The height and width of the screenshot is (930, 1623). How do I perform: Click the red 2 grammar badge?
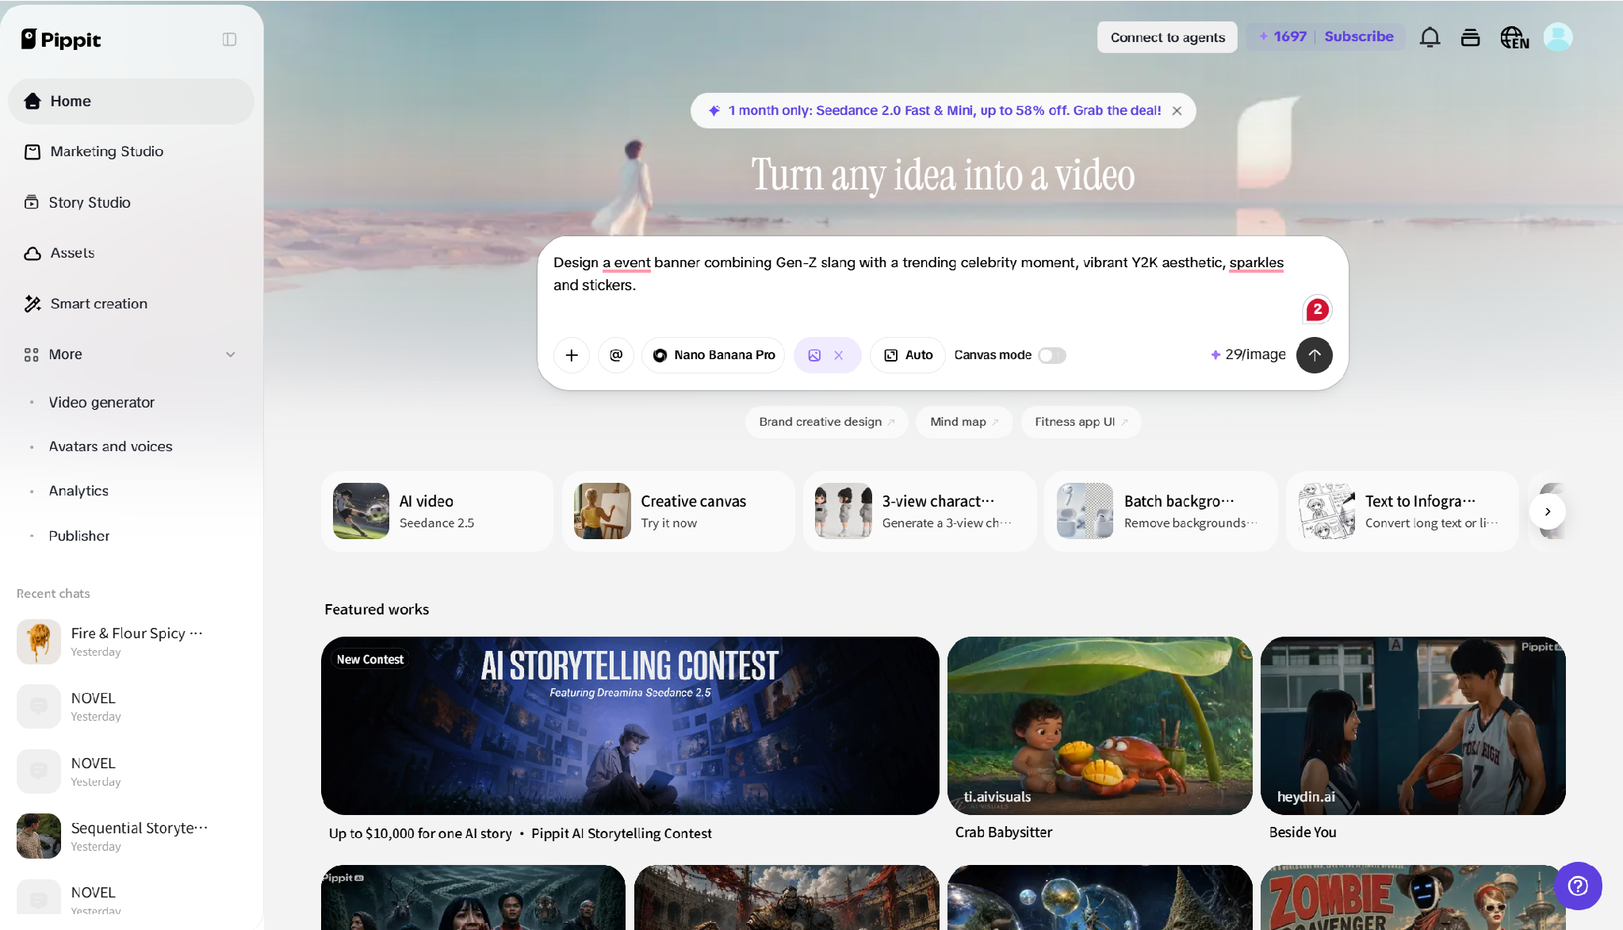click(1317, 309)
